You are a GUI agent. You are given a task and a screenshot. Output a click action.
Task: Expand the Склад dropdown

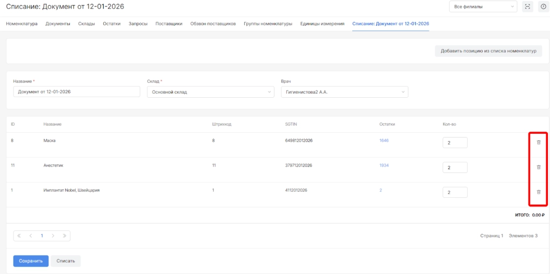coord(210,92)
